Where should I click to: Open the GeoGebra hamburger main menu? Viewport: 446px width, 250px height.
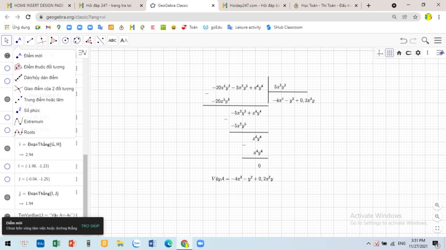tap(438, 40)
